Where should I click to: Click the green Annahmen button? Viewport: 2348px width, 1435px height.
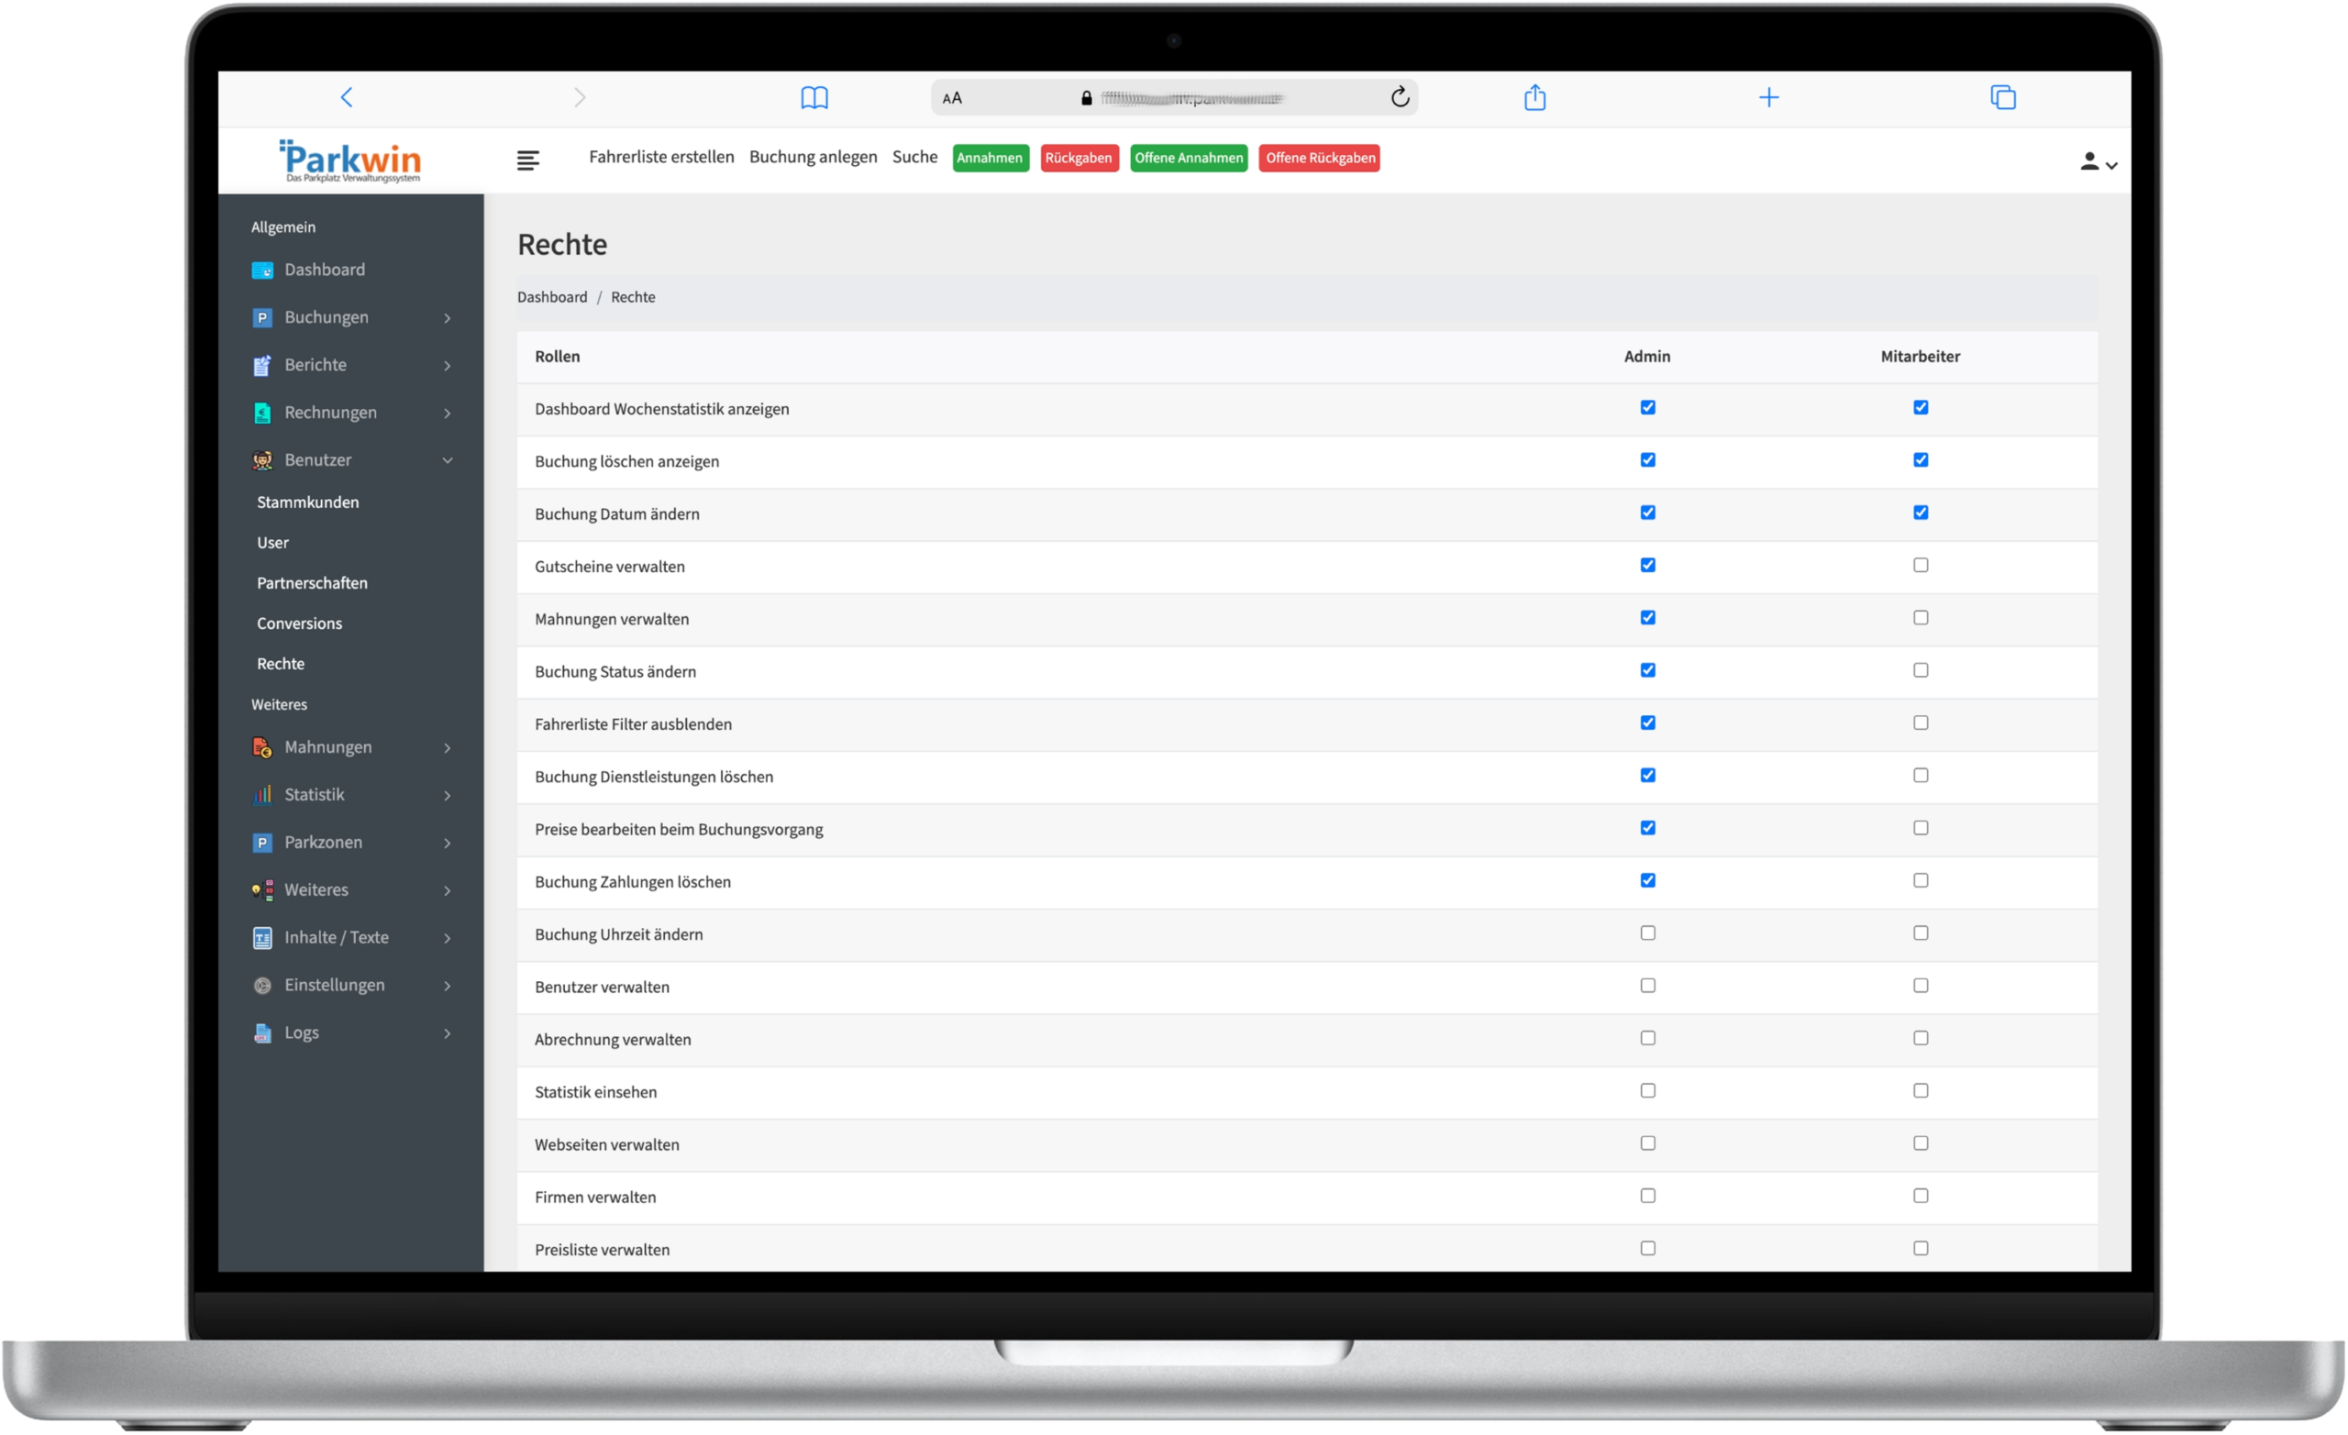point(990,159)
